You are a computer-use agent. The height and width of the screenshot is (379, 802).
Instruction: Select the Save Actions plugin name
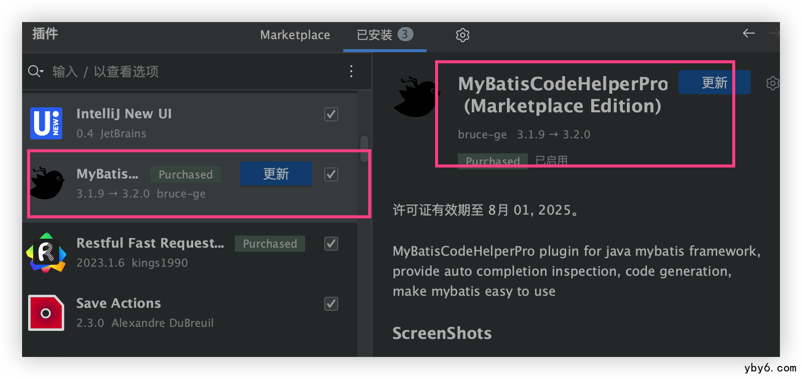(x=118, y=304)
